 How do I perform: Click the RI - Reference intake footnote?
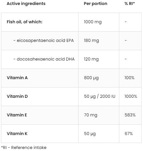coord(24,148)
